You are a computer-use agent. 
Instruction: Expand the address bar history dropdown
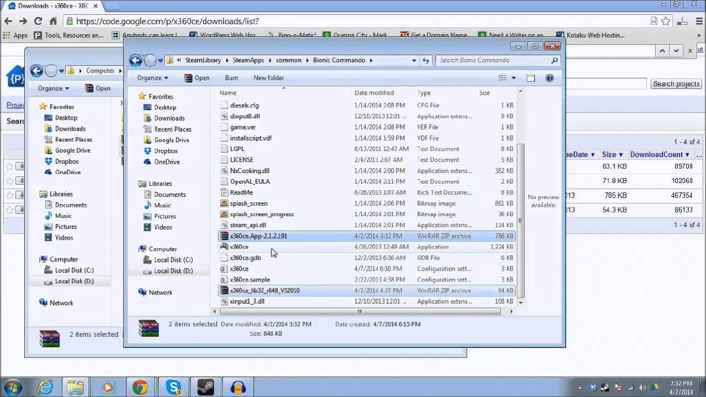pyautogui.click(x=414, y=60)
